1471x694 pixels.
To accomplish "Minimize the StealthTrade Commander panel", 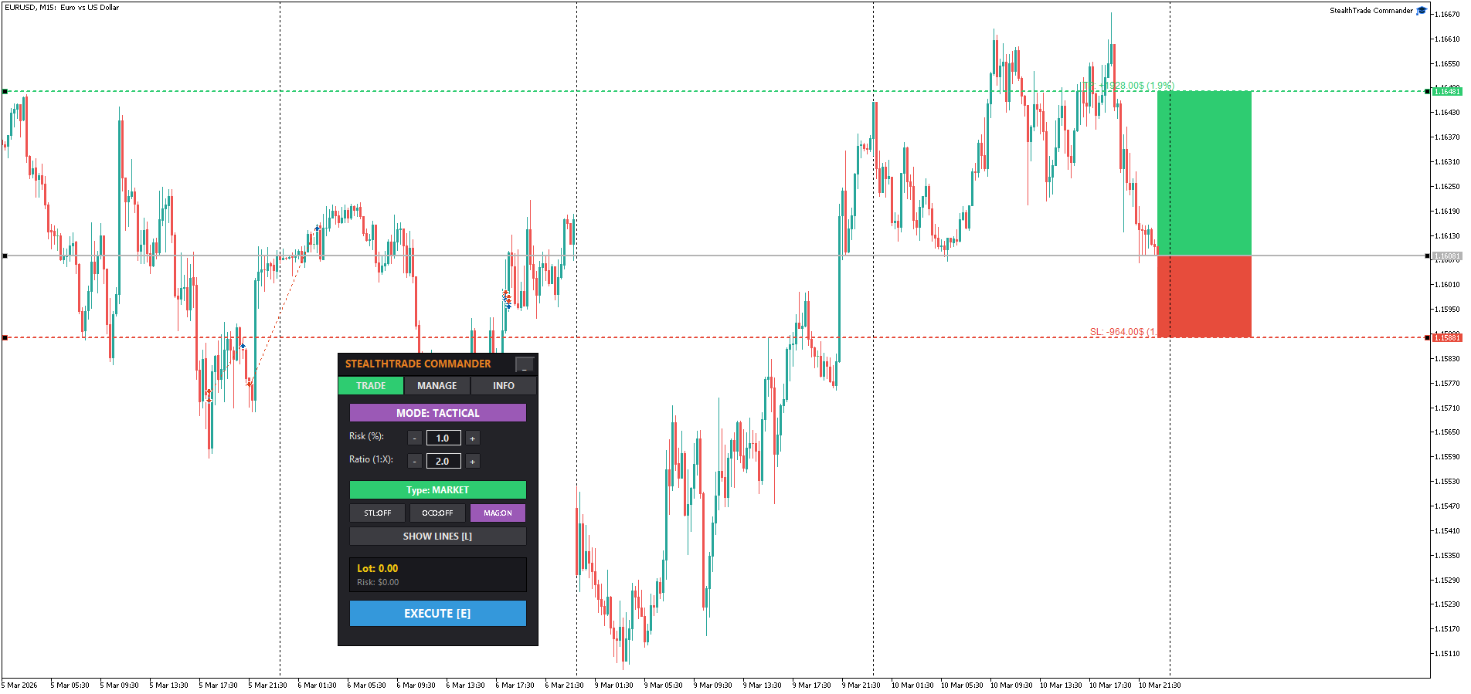I will click(x=525, y=364).
